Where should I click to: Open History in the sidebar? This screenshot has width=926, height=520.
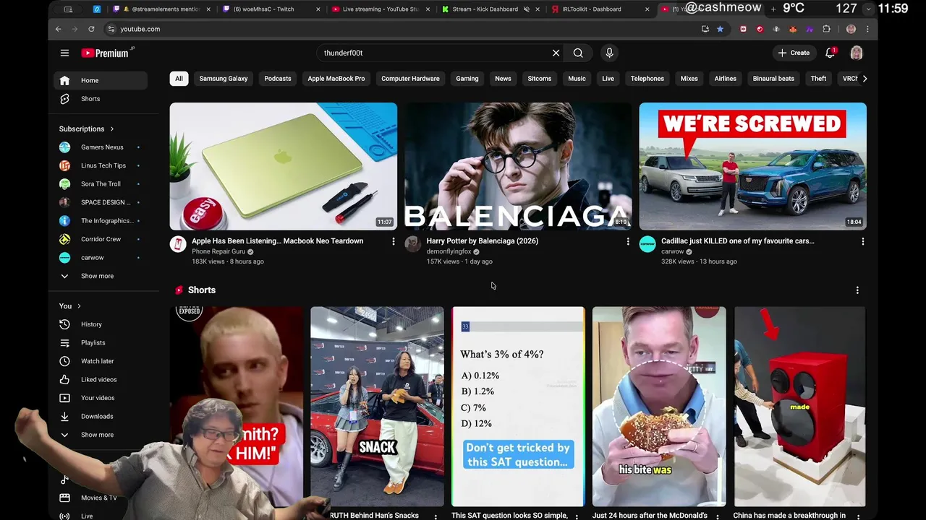click(x=101, y=324)
